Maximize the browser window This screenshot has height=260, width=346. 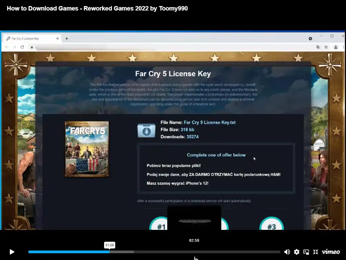332,36
